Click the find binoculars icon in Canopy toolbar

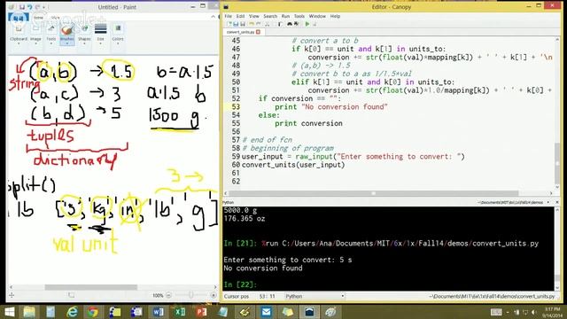290,24
